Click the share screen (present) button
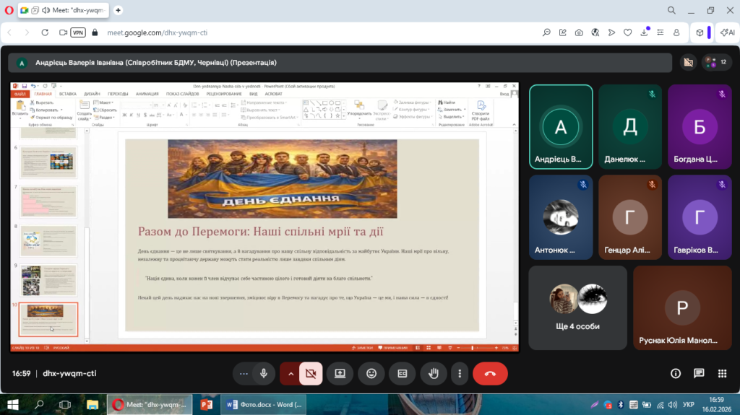Screen dimensions: 740x415 [340, 373]
